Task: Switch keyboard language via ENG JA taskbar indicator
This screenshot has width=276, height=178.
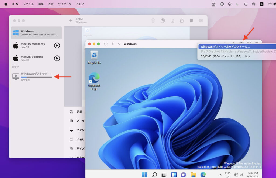Action: 227,174
